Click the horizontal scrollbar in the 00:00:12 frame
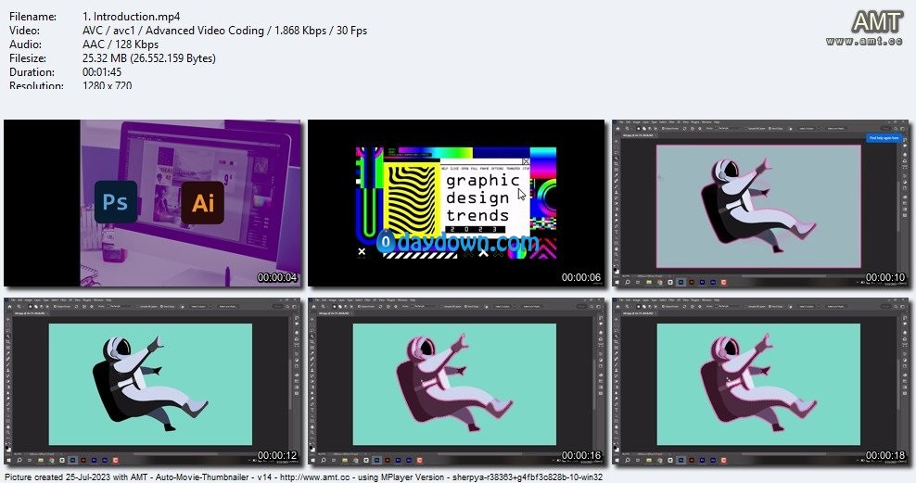Image resolution: width=916 pixels, height=483 pixels. pos(176,454)
